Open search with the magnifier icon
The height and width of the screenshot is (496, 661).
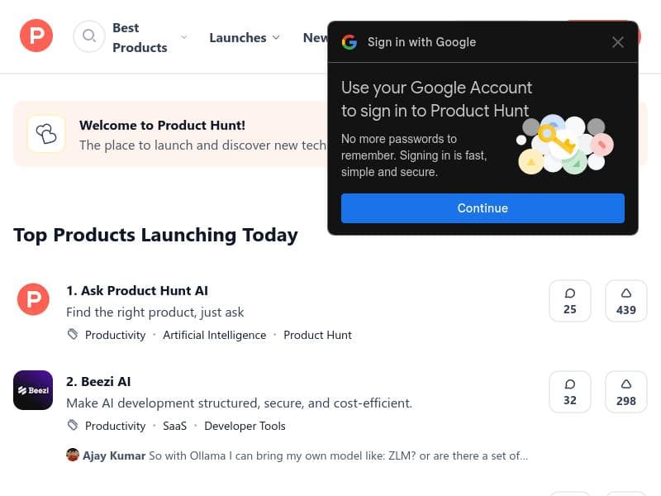88,36
